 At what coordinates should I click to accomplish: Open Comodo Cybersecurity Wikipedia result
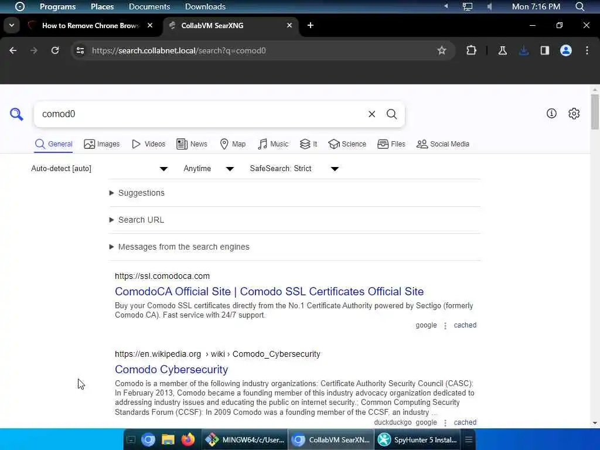point(172,369)
